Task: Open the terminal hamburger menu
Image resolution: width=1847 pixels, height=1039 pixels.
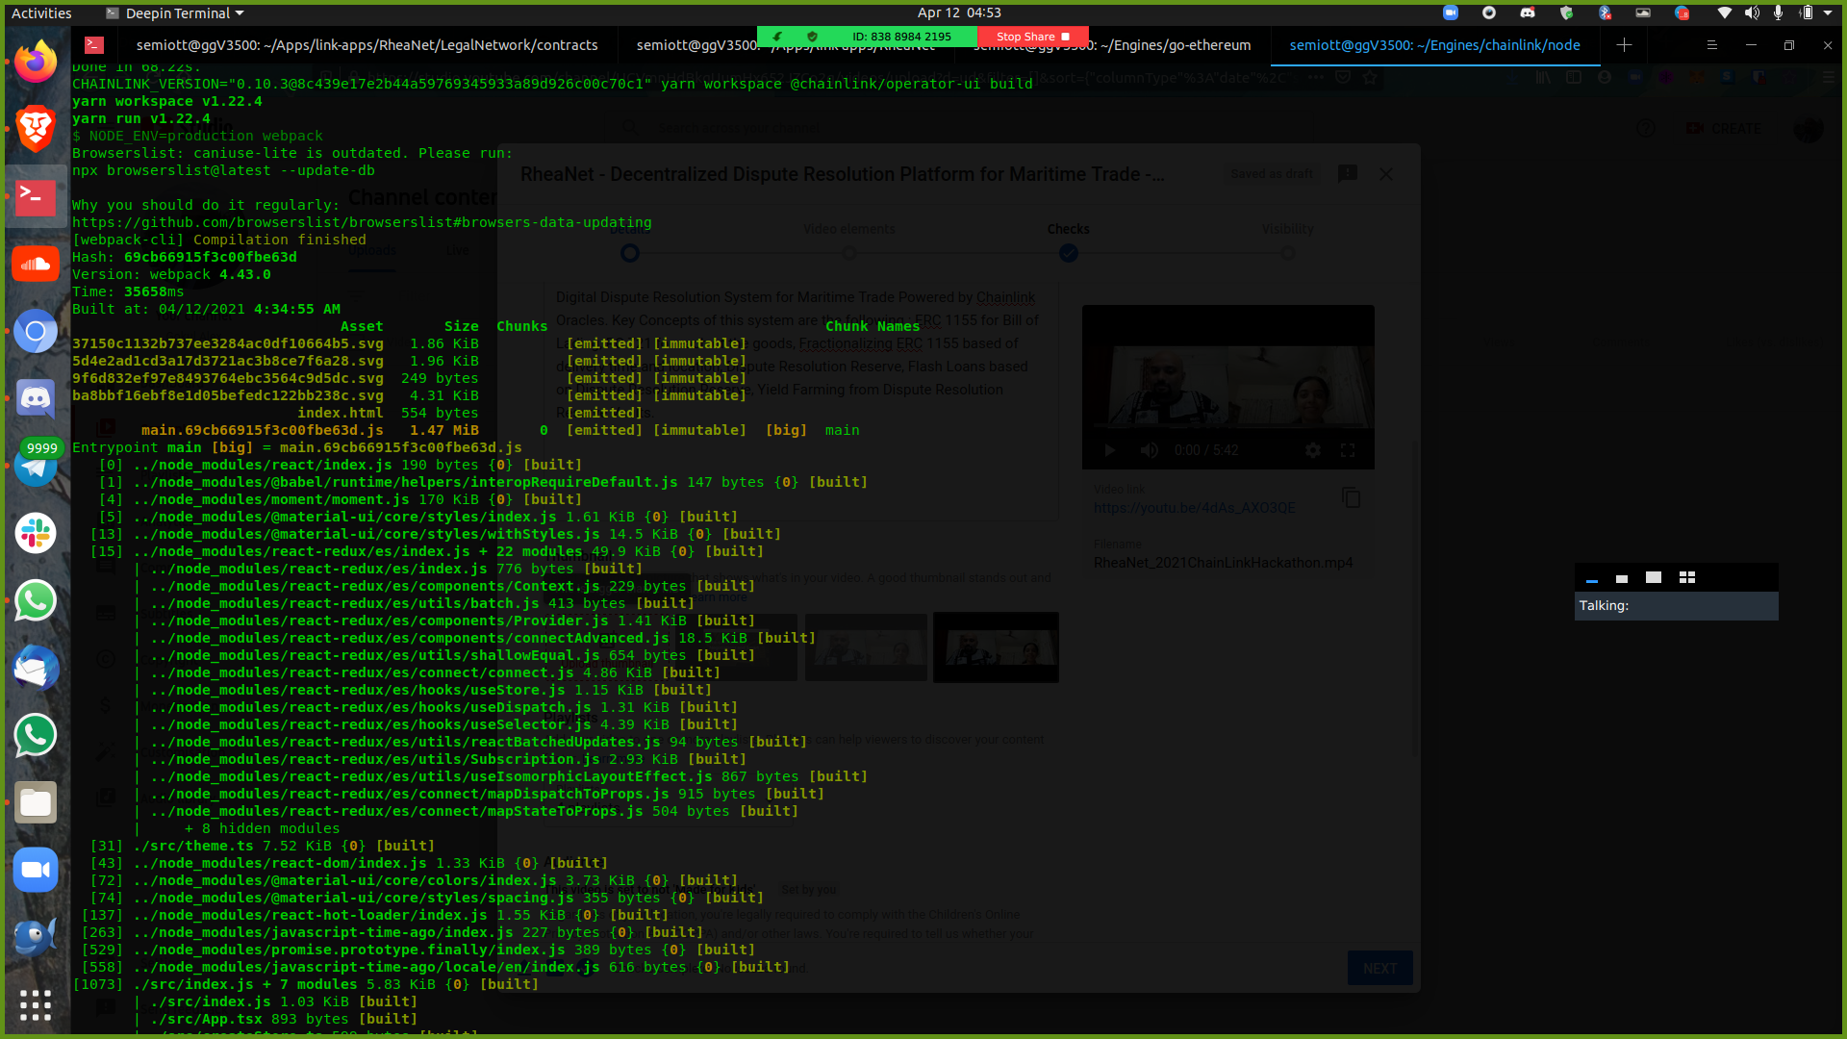Action: pyautogui.click(x=1711, y=45)
